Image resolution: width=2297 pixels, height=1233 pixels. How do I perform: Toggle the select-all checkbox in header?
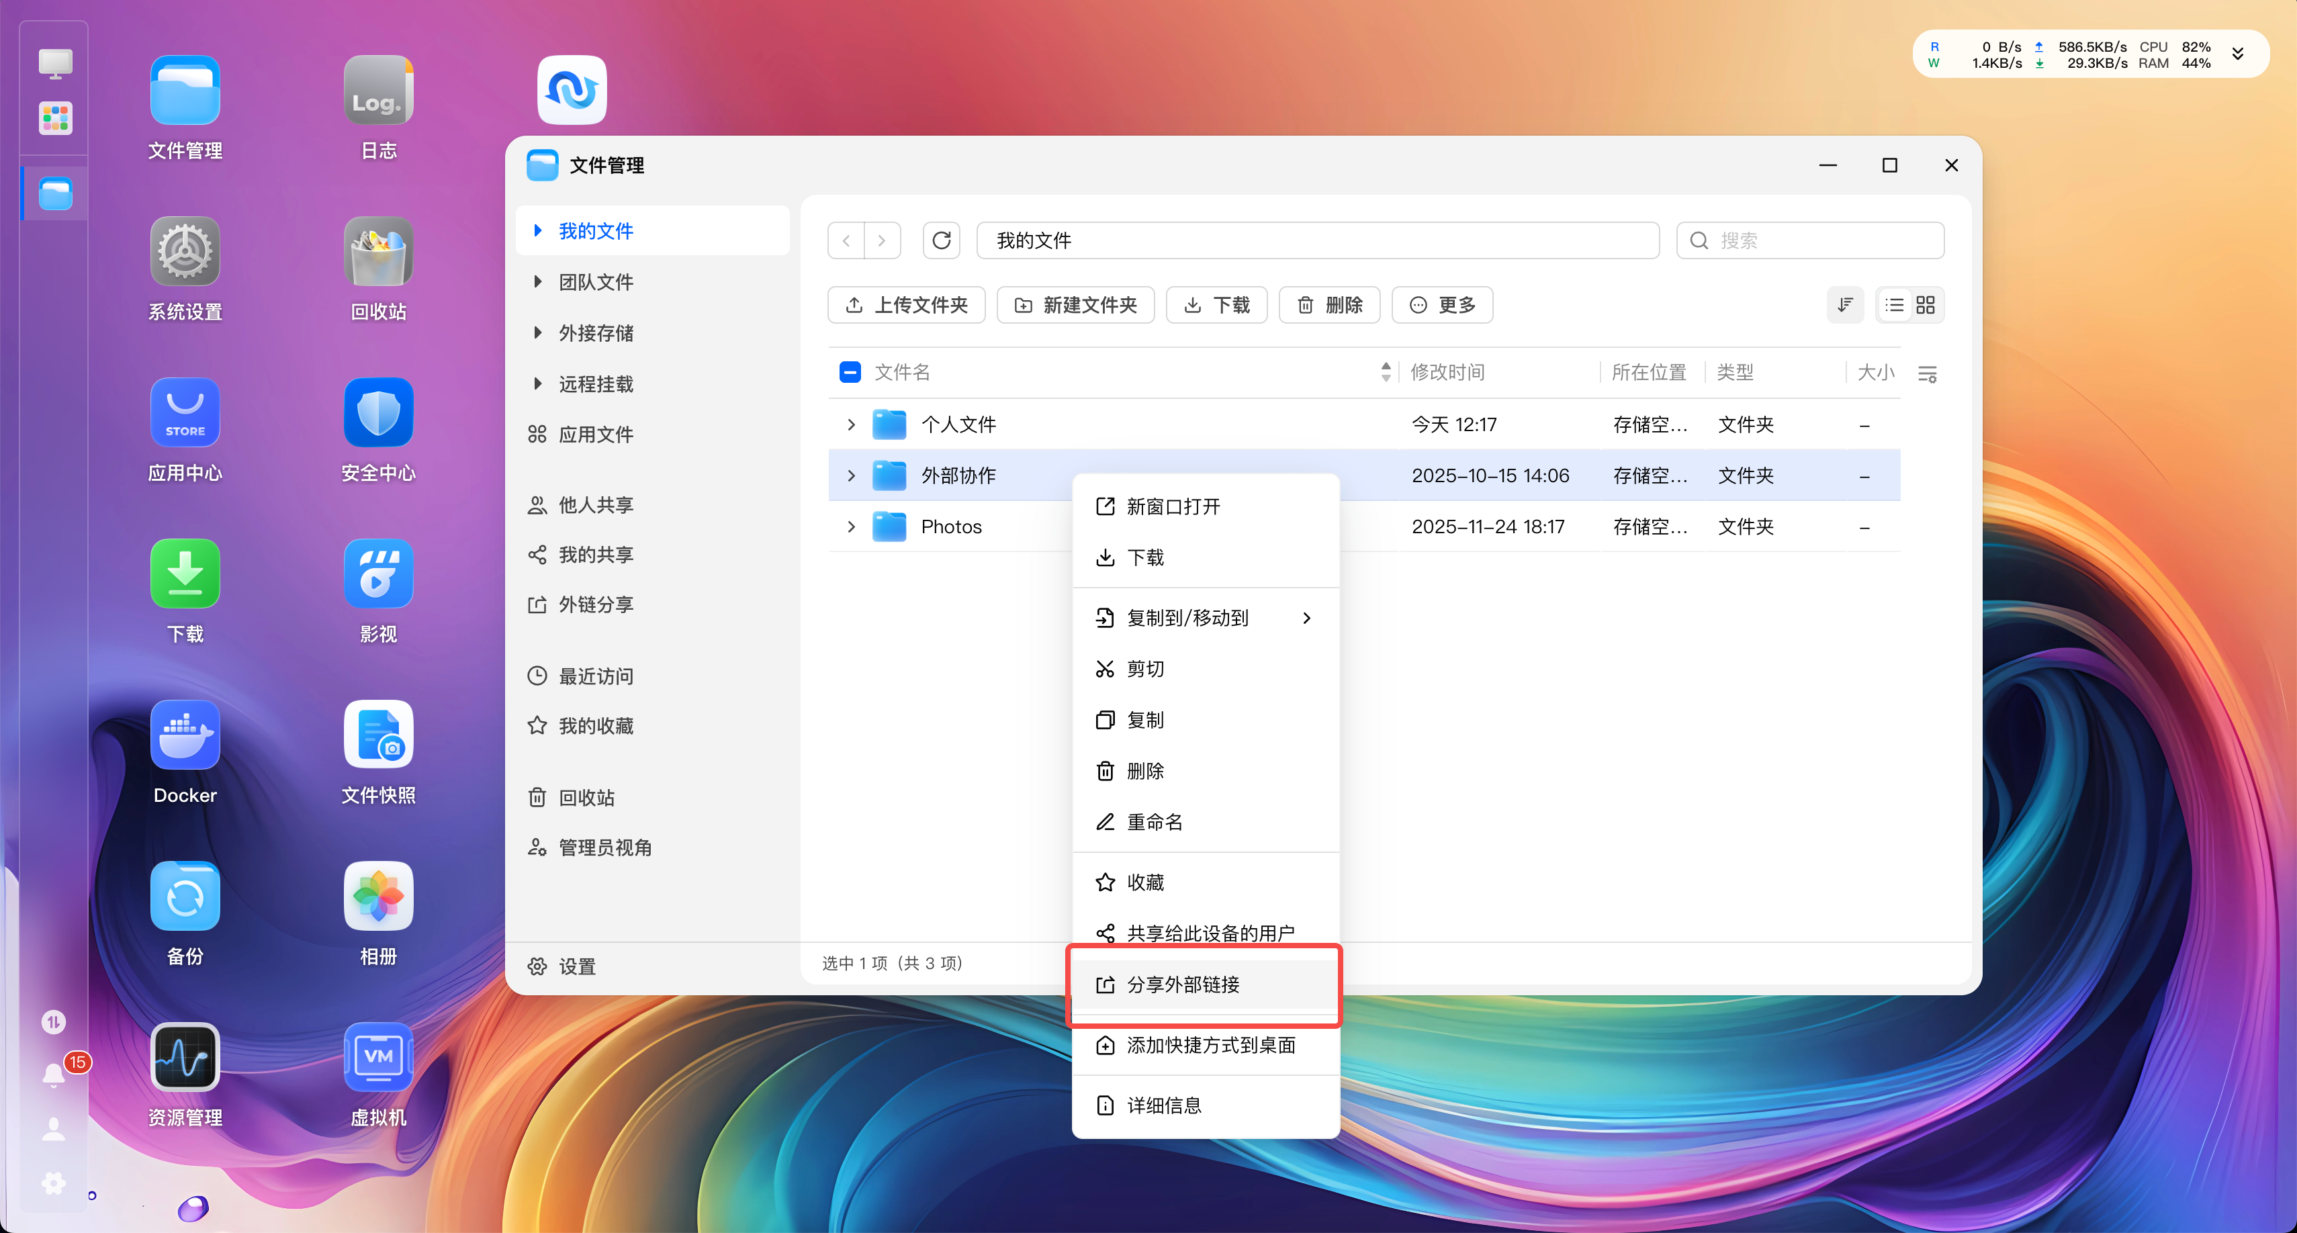(850, 372)
